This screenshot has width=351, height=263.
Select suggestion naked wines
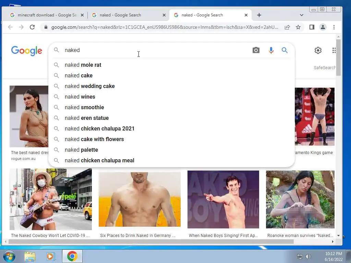pyautogui.click(x=171, y=97)
